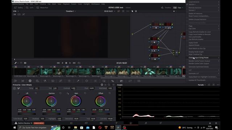232x130 pixels.
Task: Reset the Gain color wheel
Action: point(85,93)
